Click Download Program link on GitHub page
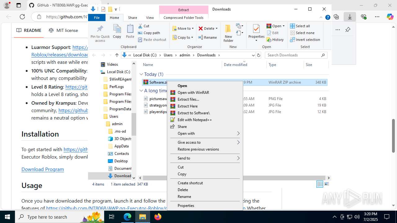 point(42,169)
